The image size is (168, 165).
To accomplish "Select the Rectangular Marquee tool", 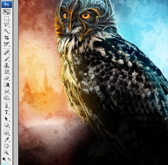I will point(6,18).
